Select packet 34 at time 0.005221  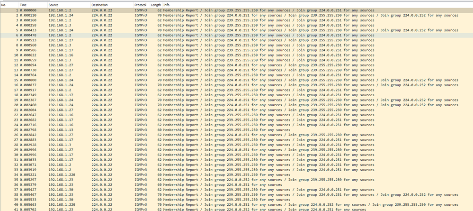pos(237,174)
